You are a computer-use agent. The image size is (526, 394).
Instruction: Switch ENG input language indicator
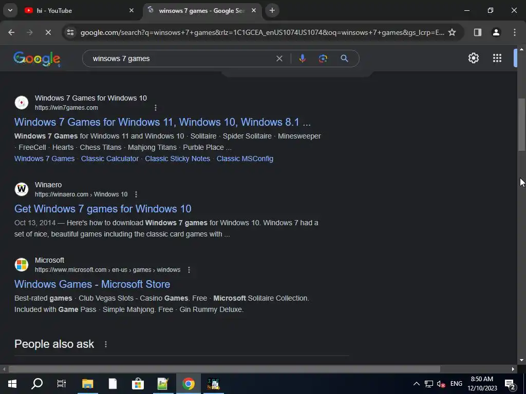tap(456, 384)
